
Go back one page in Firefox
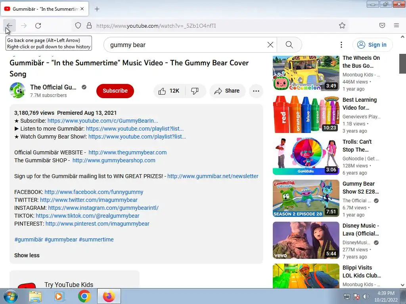10,26
